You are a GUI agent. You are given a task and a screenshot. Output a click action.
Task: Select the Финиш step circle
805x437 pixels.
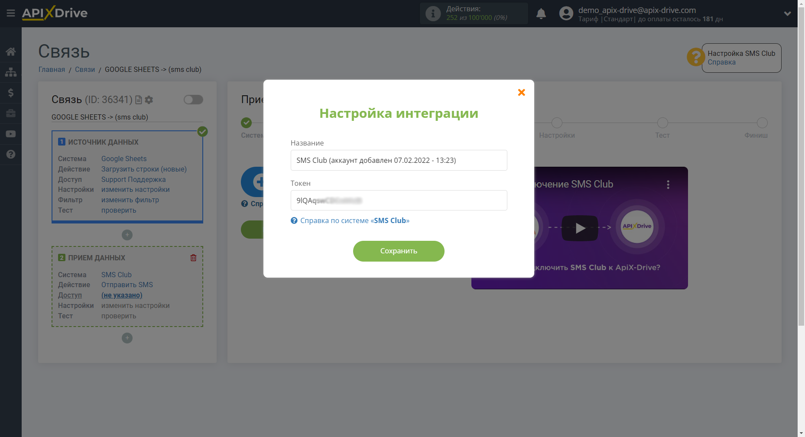pos(762,123)
